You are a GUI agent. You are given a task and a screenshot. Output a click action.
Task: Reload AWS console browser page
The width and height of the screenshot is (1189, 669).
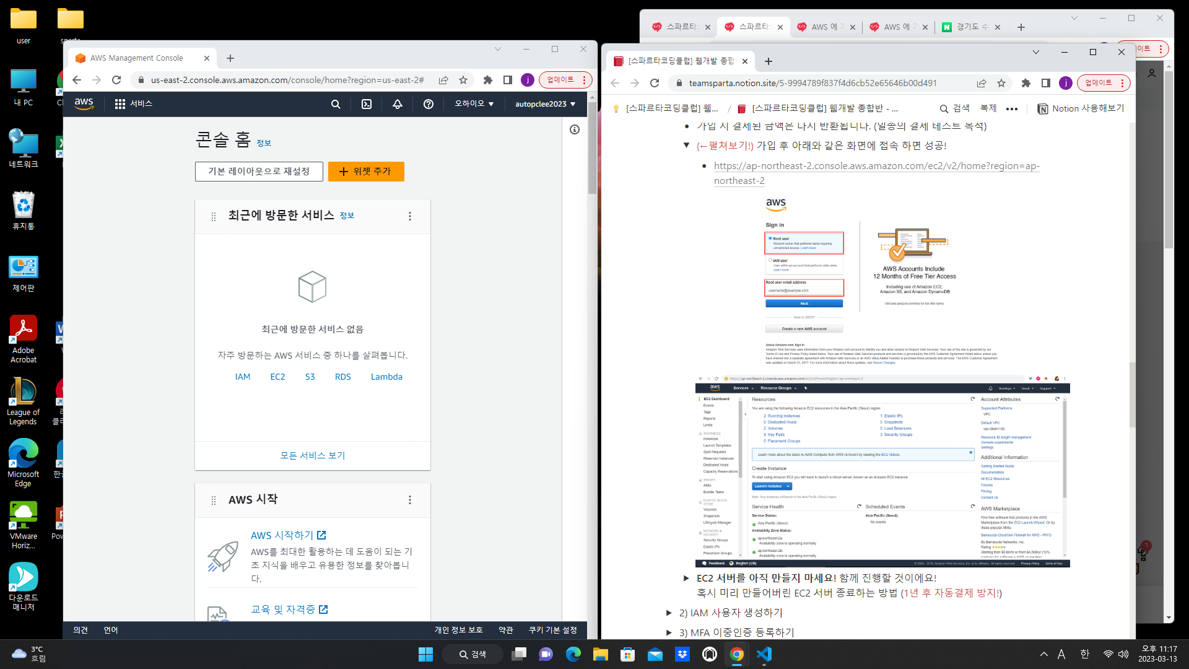point(116,80)
